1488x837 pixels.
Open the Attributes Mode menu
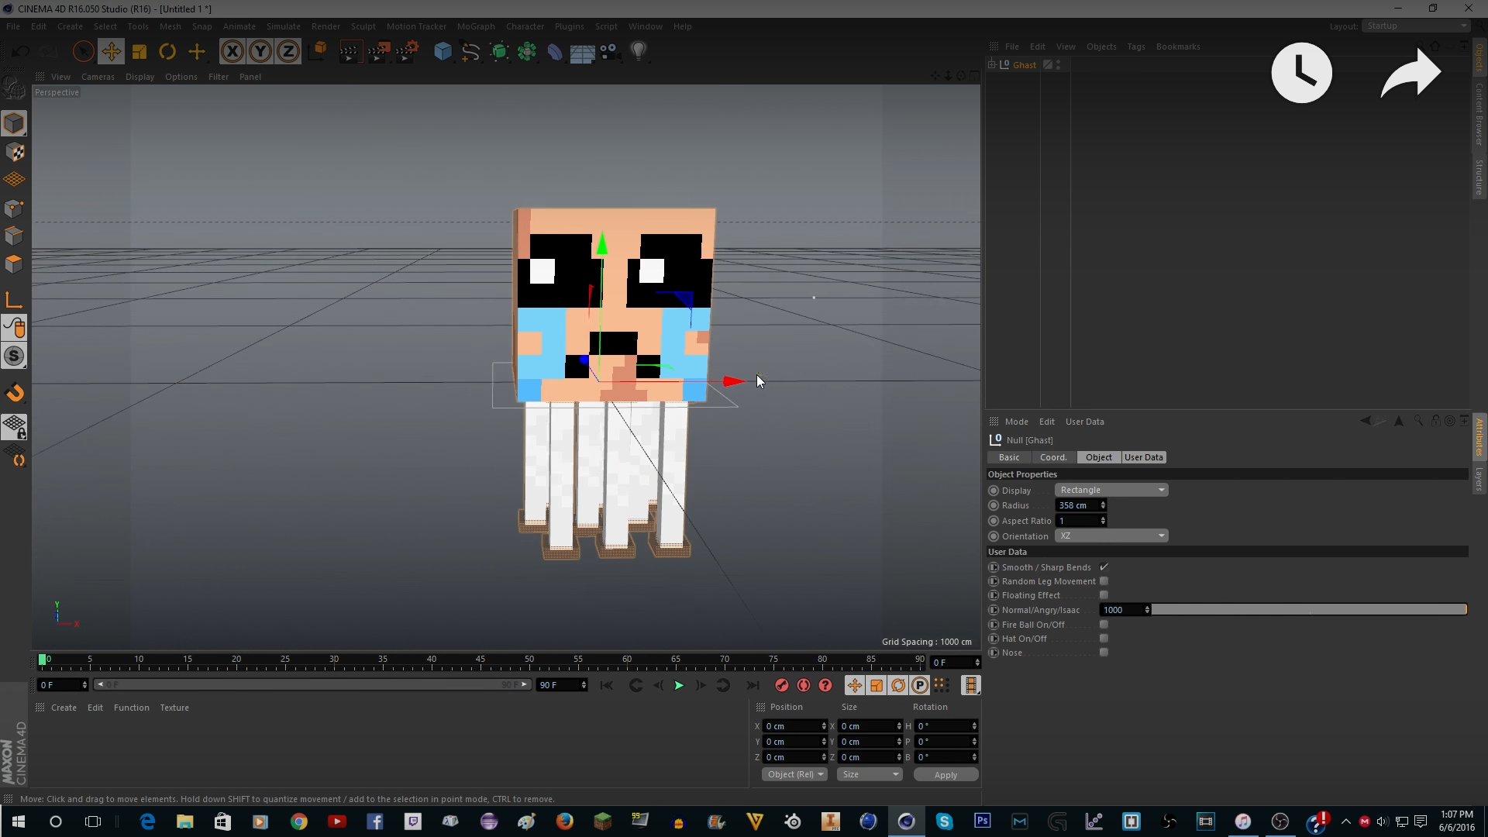(1016, 422)
